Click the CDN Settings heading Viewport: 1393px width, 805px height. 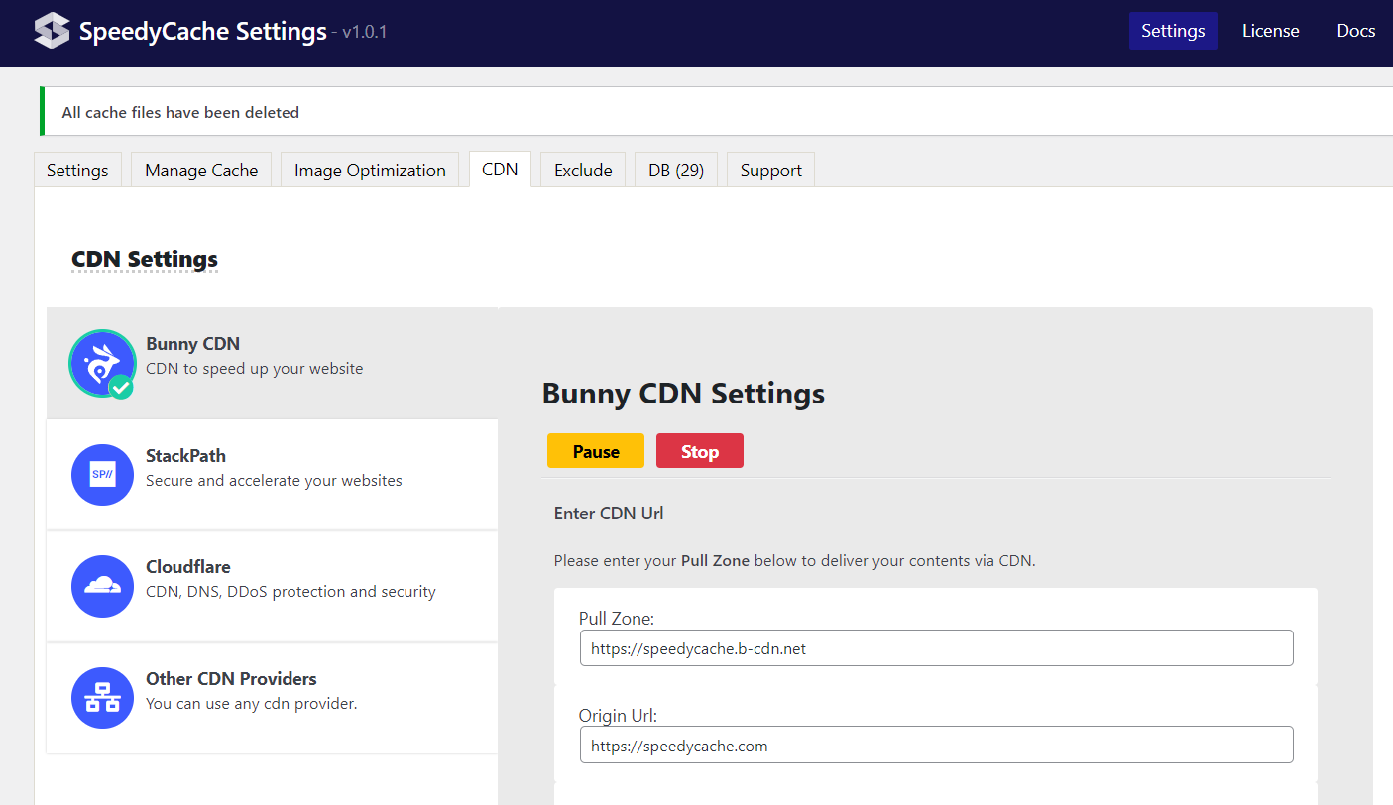[145, 259]
